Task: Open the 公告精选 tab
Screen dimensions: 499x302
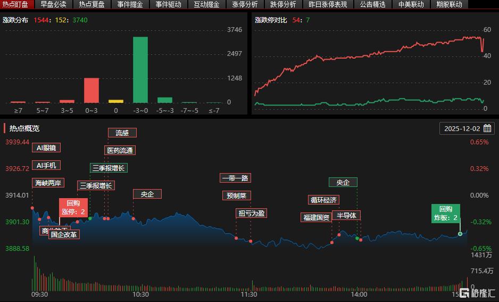Action: 372,4
